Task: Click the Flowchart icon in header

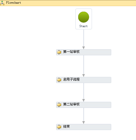Action: point(2,3)
